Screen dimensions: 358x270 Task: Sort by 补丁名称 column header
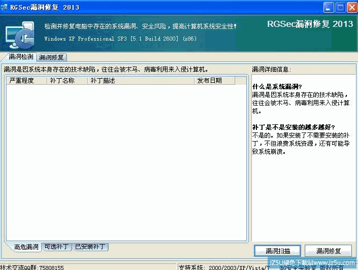[67, 81]
